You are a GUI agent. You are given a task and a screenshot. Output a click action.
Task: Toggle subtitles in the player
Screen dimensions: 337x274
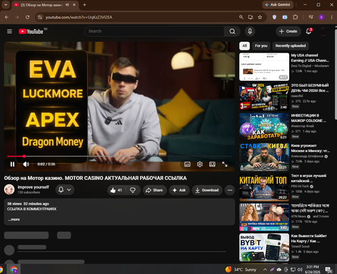coord(187,164)
